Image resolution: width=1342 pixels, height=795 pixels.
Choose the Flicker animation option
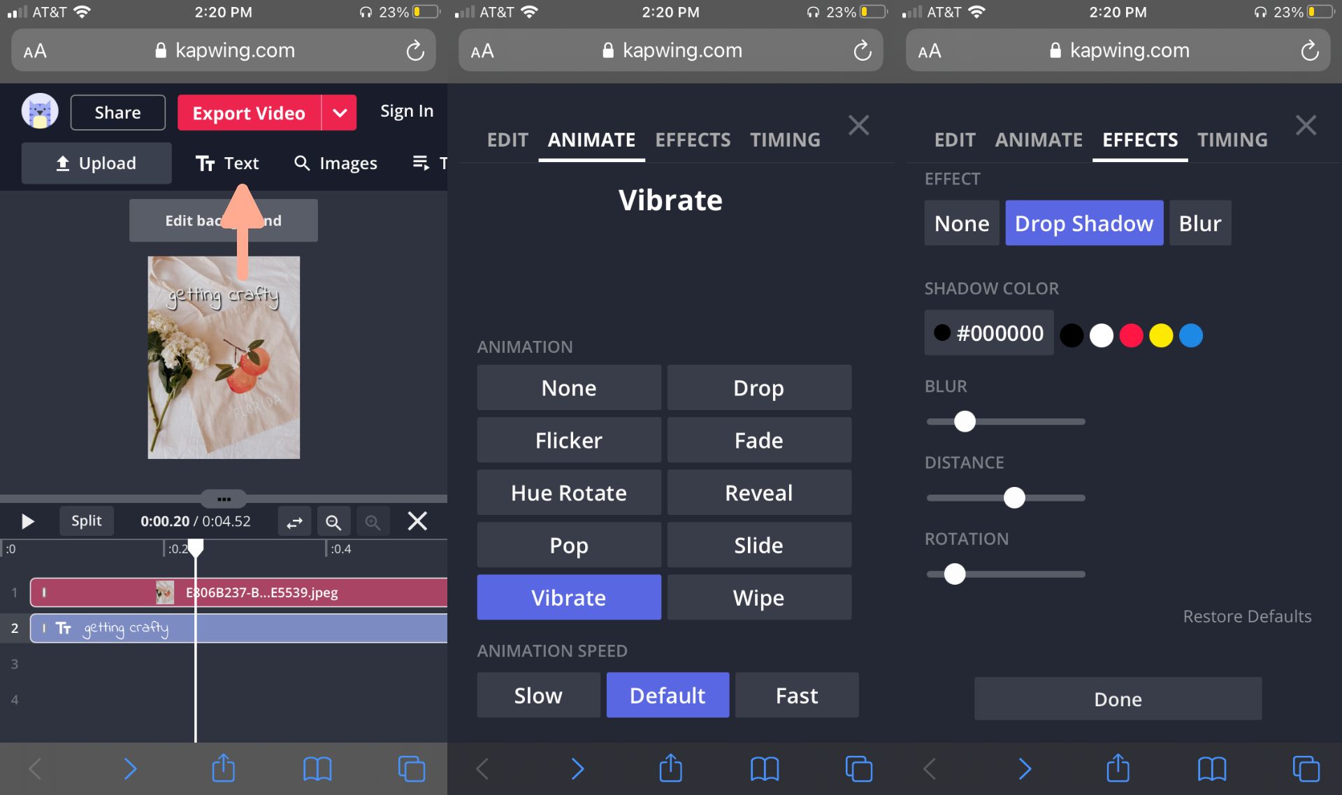(569, 440)
